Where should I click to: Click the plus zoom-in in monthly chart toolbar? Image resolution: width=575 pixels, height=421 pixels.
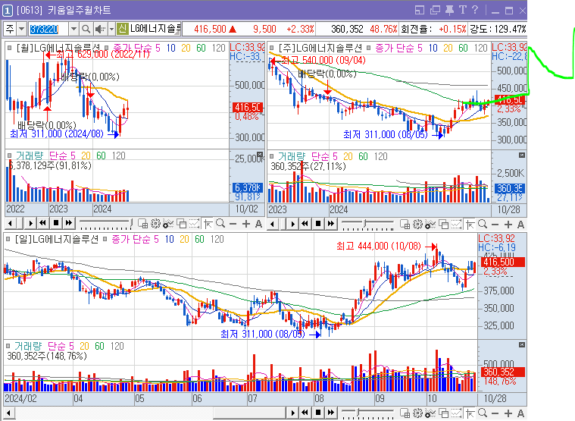tap(245, 224)
